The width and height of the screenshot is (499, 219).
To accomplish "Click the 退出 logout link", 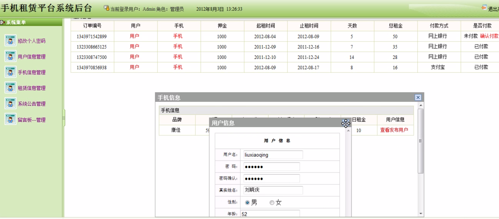I will 493,9.
